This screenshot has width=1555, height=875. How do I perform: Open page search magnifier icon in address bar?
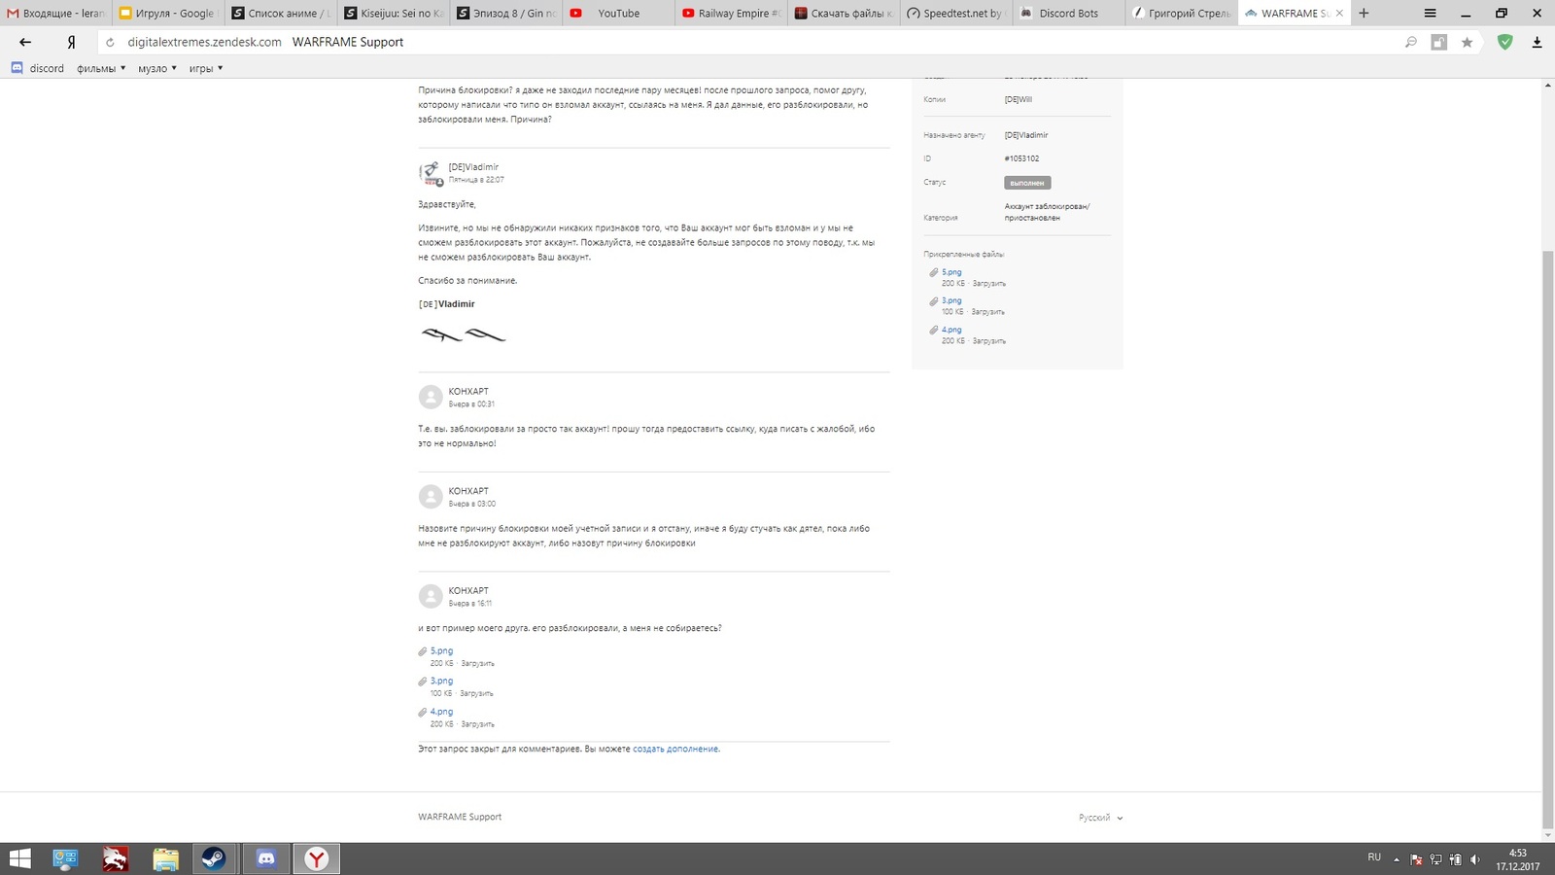click(1410, 42)
